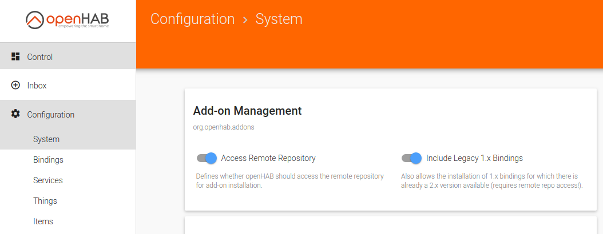Open the Services submenu entry
Viewport: 603px width, 234px height.
pos(68,180)
